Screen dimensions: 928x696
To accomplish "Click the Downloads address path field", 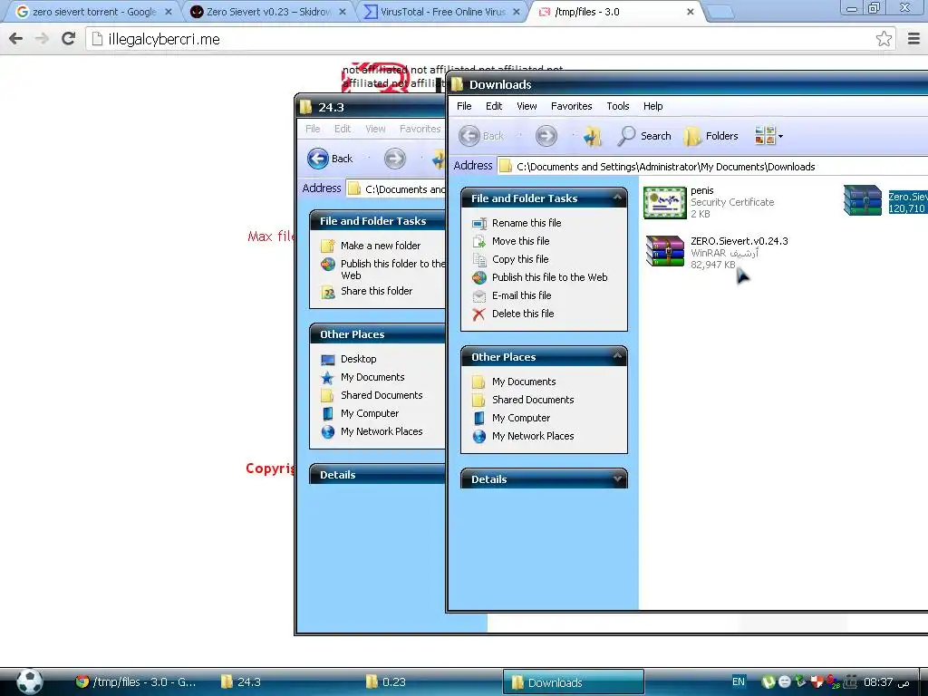I will (712, 167).
